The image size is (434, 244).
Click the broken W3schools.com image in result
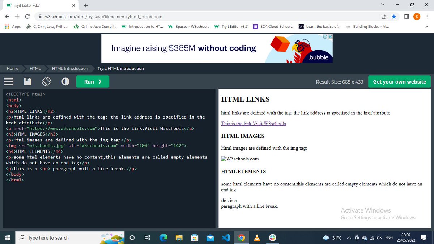240,159
